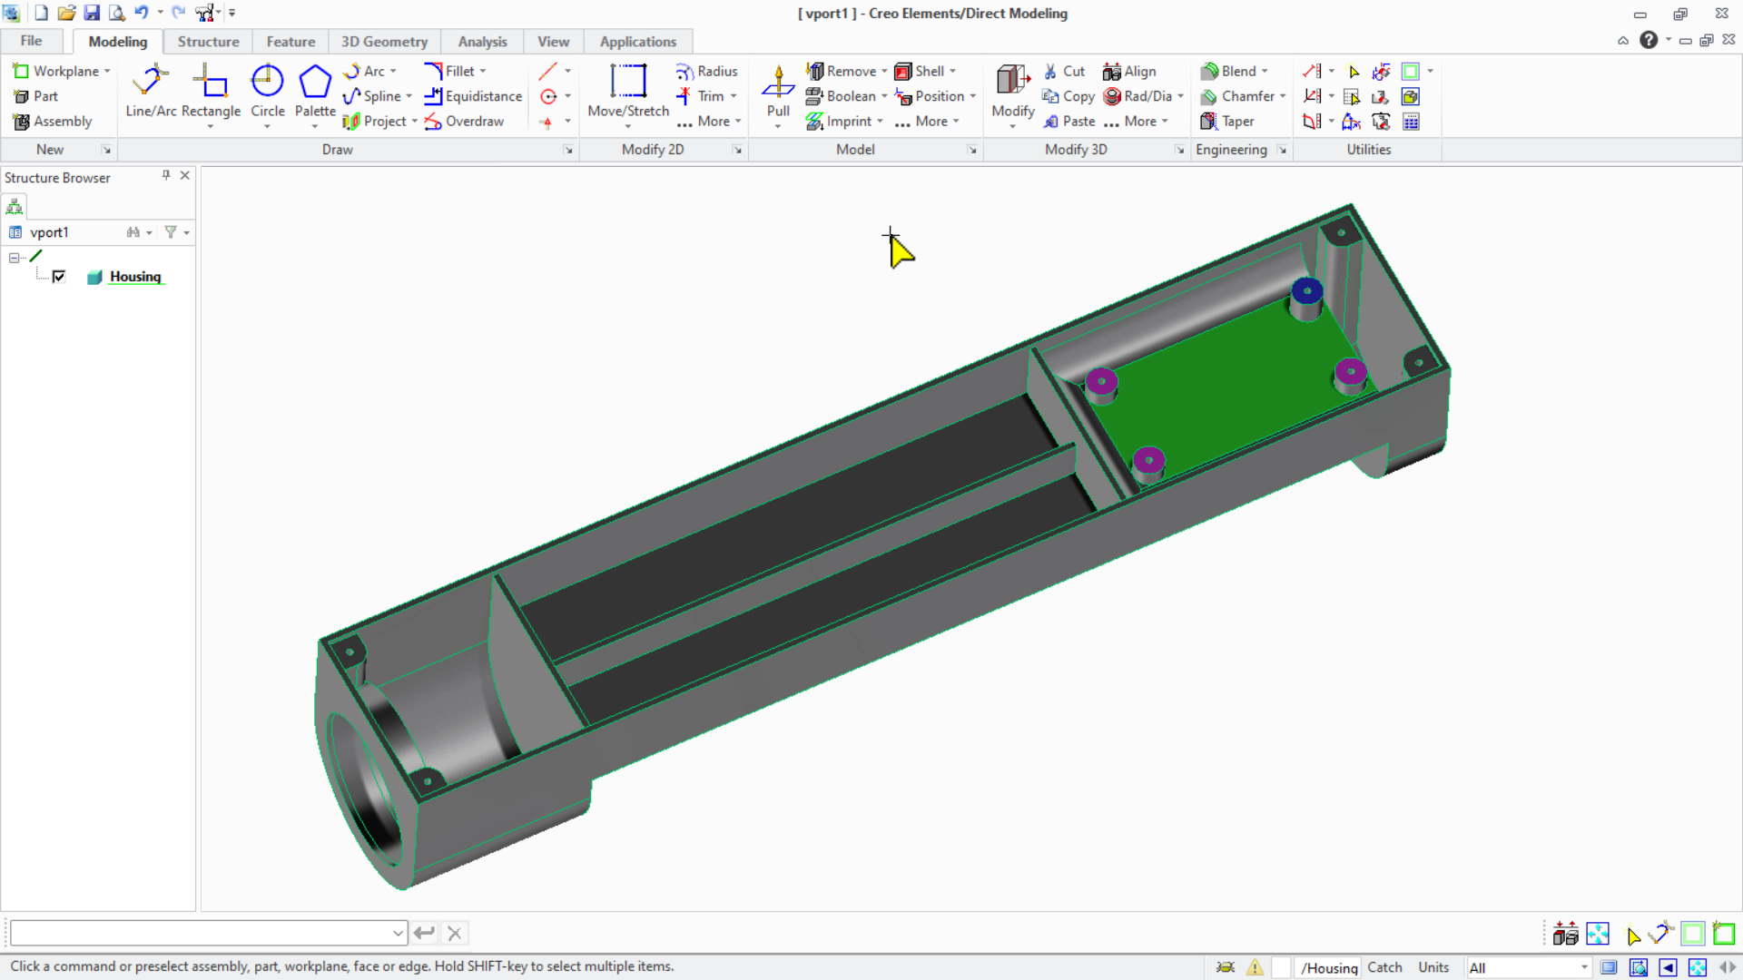Open the File menu
Viewport: 1743px width, 980px height.
(x=31, y=41)
